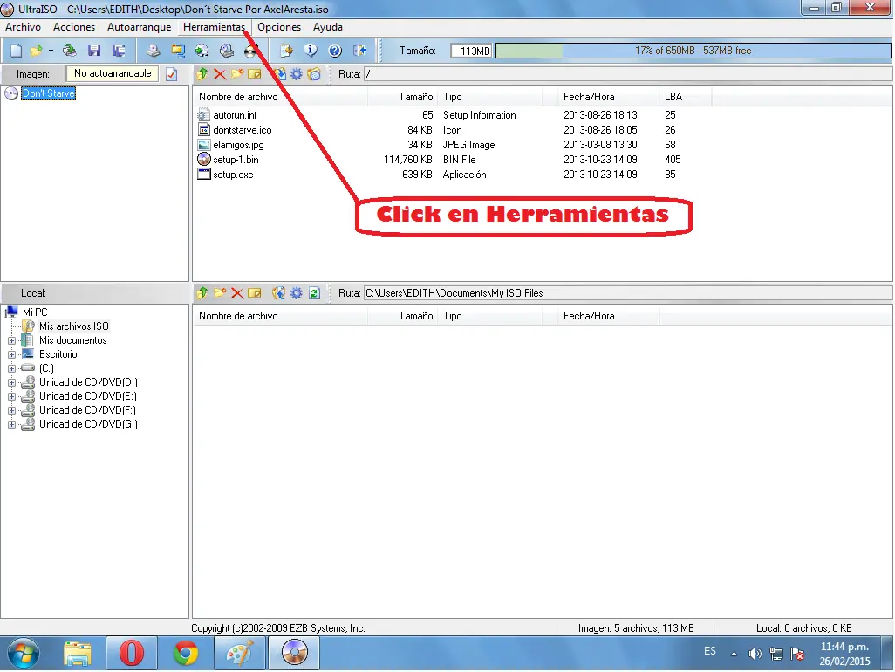Click the red X Delete icon in image toolbar
Viewport: 895px width, 672px height.
(220, 73)
